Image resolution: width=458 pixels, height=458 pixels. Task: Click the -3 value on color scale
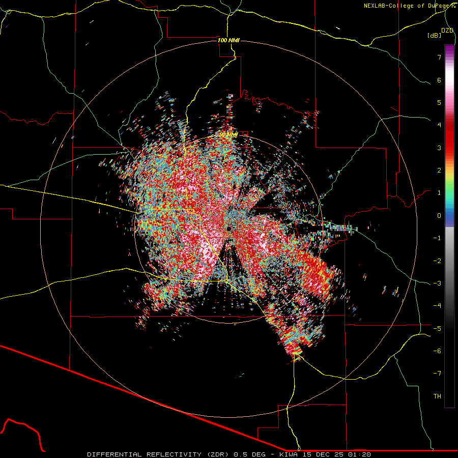point(437,283)
